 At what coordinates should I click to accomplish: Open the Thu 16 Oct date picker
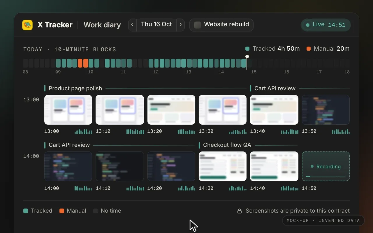tap(156, 25)
